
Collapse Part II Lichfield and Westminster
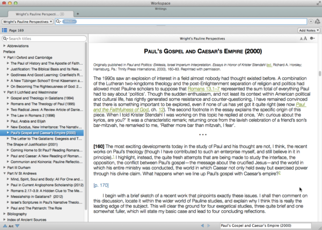coord(4,93)
